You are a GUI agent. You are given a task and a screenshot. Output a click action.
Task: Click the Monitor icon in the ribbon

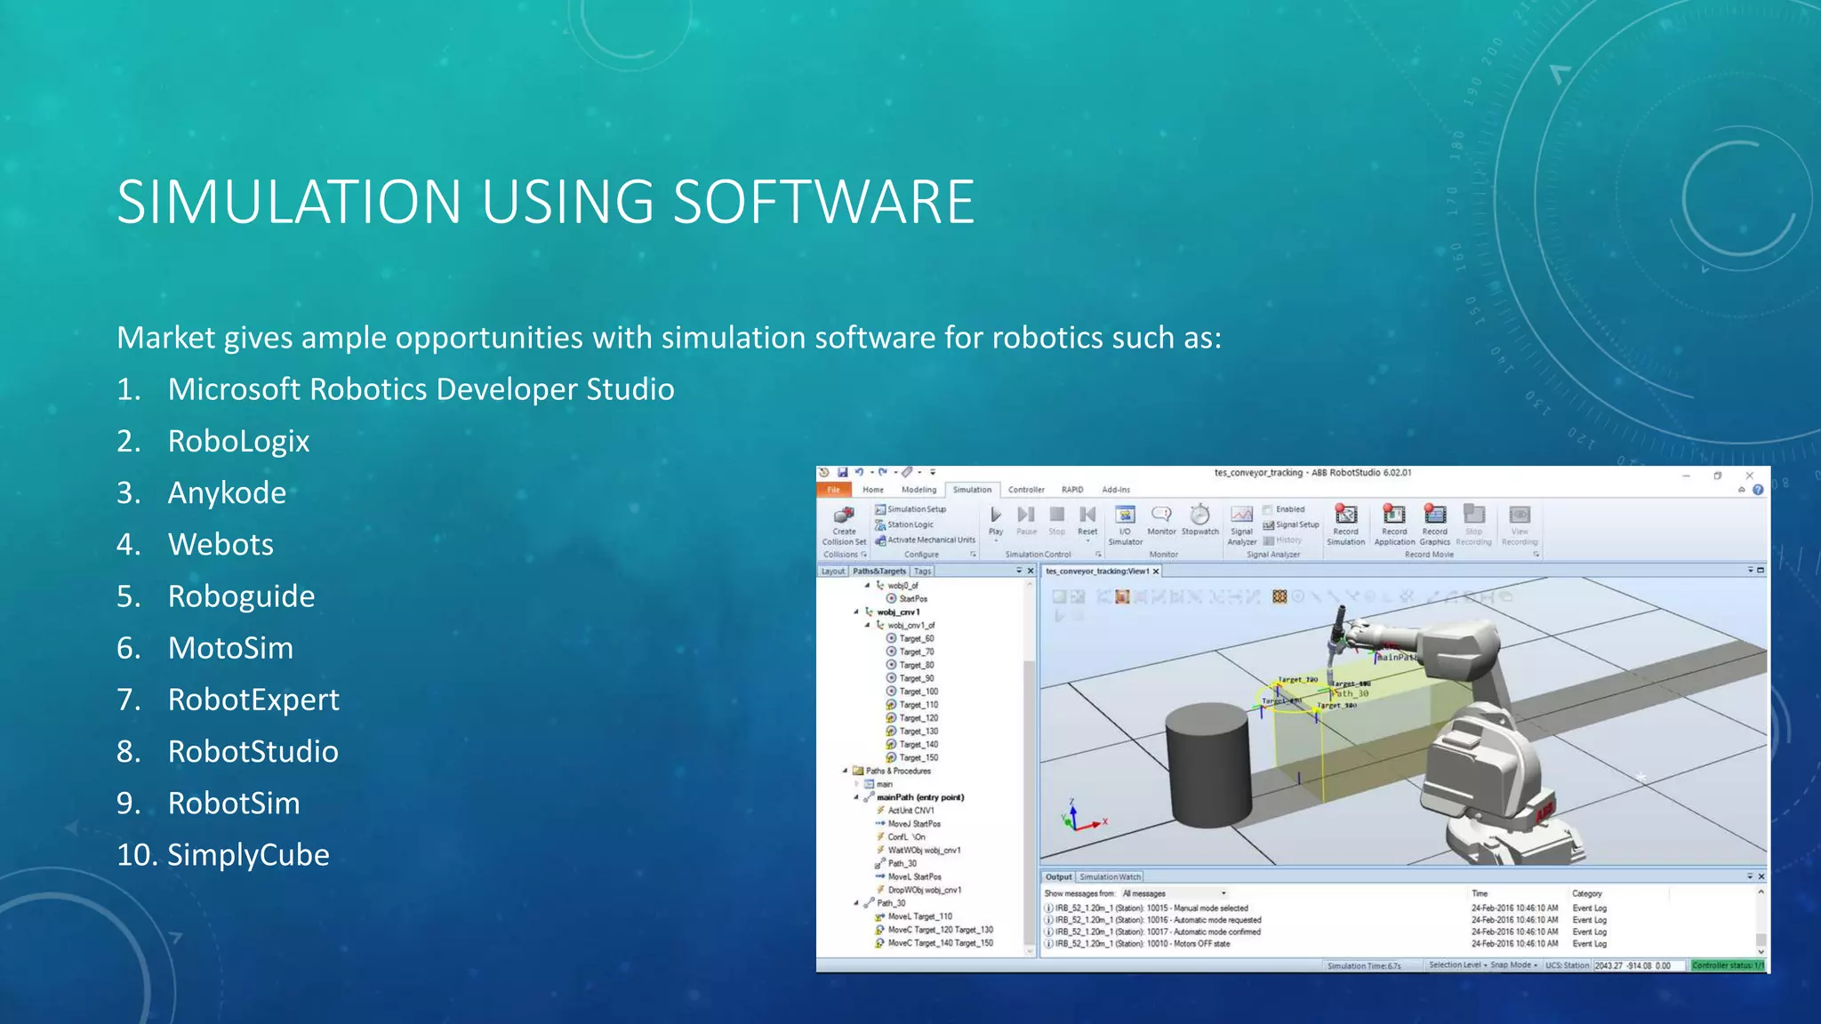pos(1161,515)
